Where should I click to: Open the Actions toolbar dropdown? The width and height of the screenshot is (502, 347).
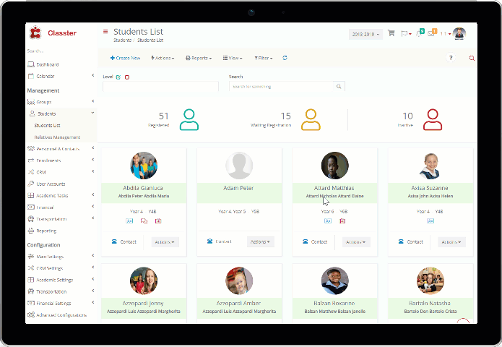click(x=163, y=58)
